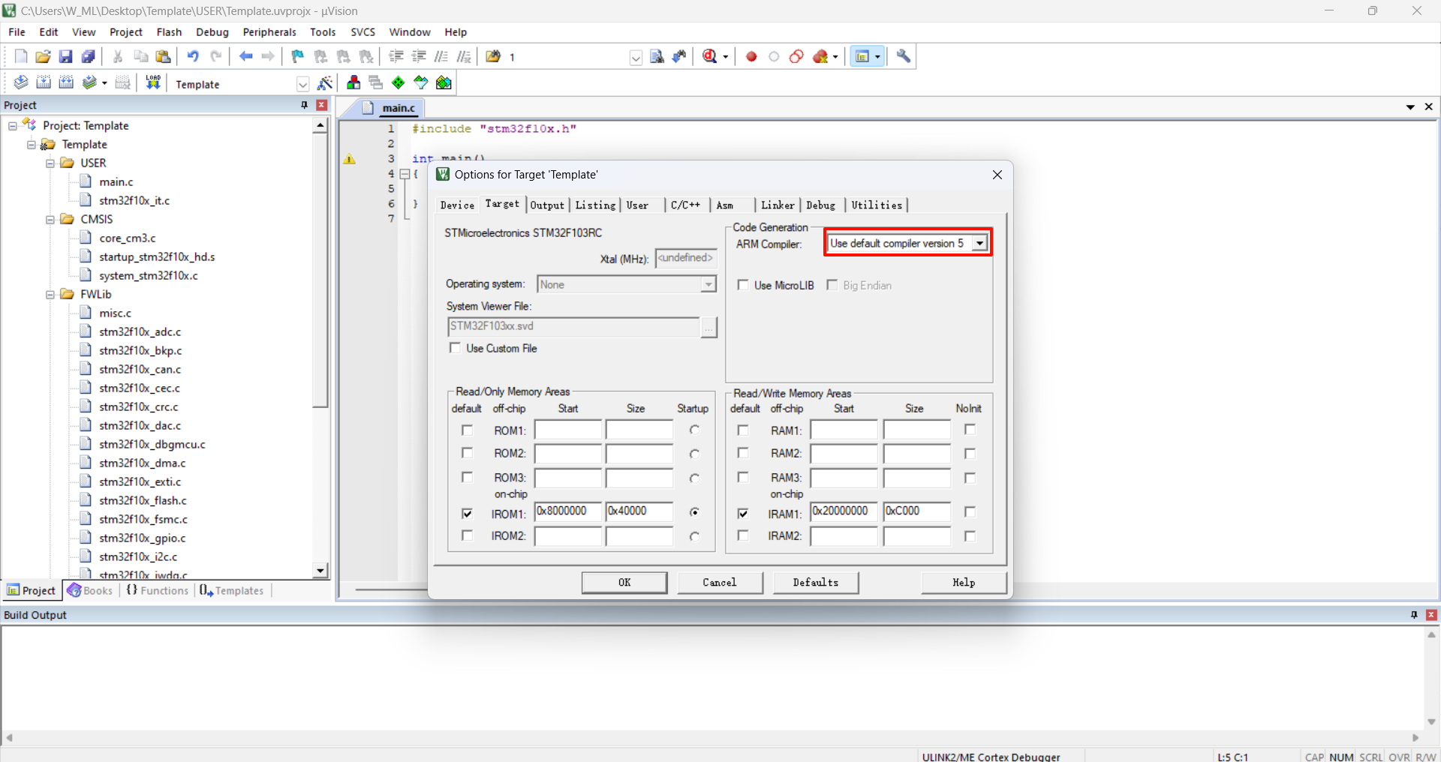Open the Template target selector dropdown
The height and width of the screenshot is (762, 1441).
[x=302, y=84]
